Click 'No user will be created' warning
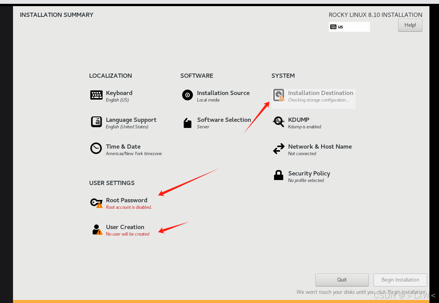Image resolution: width=439 pixels, height=303 pixels. (x=128, y=234)
